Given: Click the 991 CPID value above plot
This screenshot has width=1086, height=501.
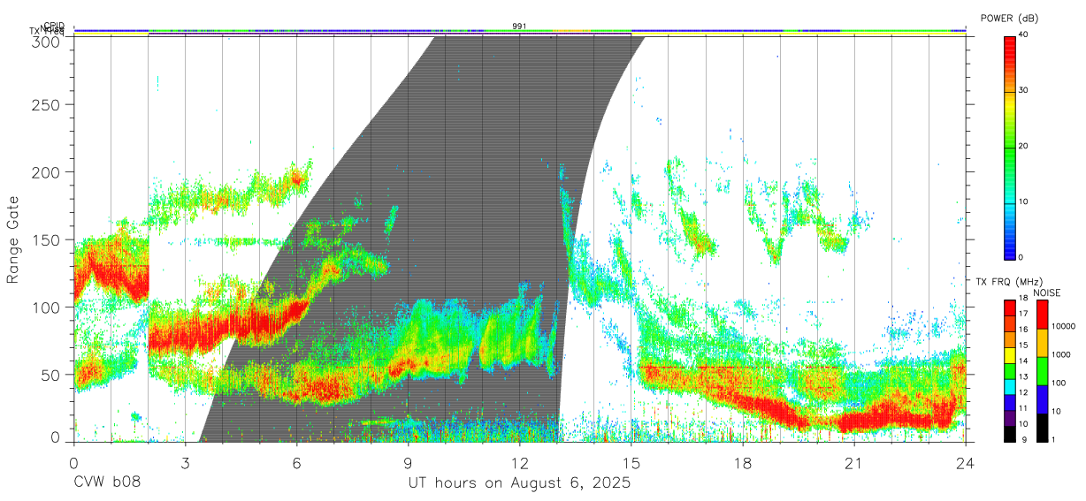Looking at the screenshot, I should (520, 27).
